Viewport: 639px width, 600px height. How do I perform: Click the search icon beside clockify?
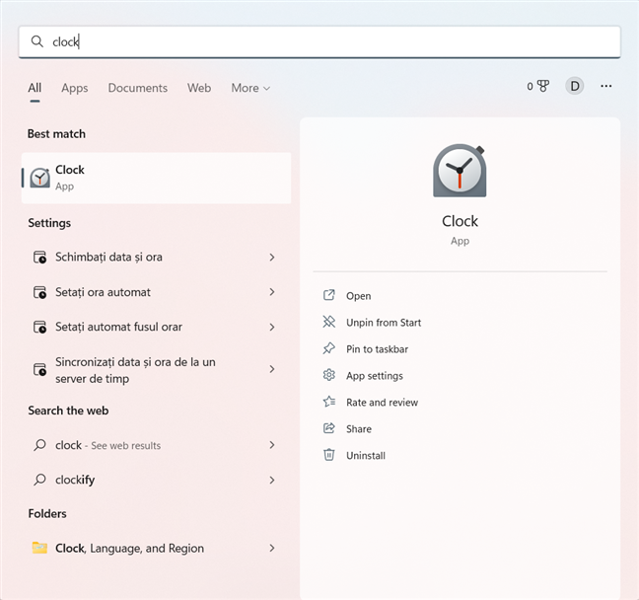click(39, 480)
